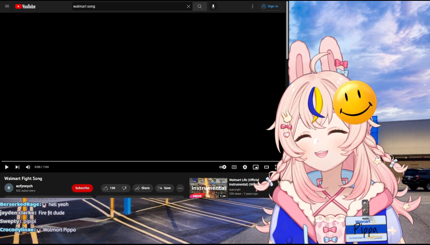Start voice search with the microphone
This screenshot has width=430, height=245.
[213, 7]
